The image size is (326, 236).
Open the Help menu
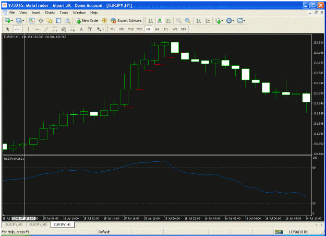click(x=94, y=13)
